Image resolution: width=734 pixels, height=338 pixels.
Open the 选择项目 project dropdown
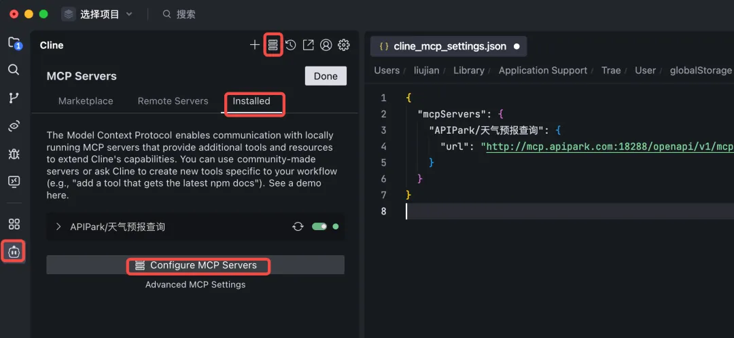pos(97,14)
